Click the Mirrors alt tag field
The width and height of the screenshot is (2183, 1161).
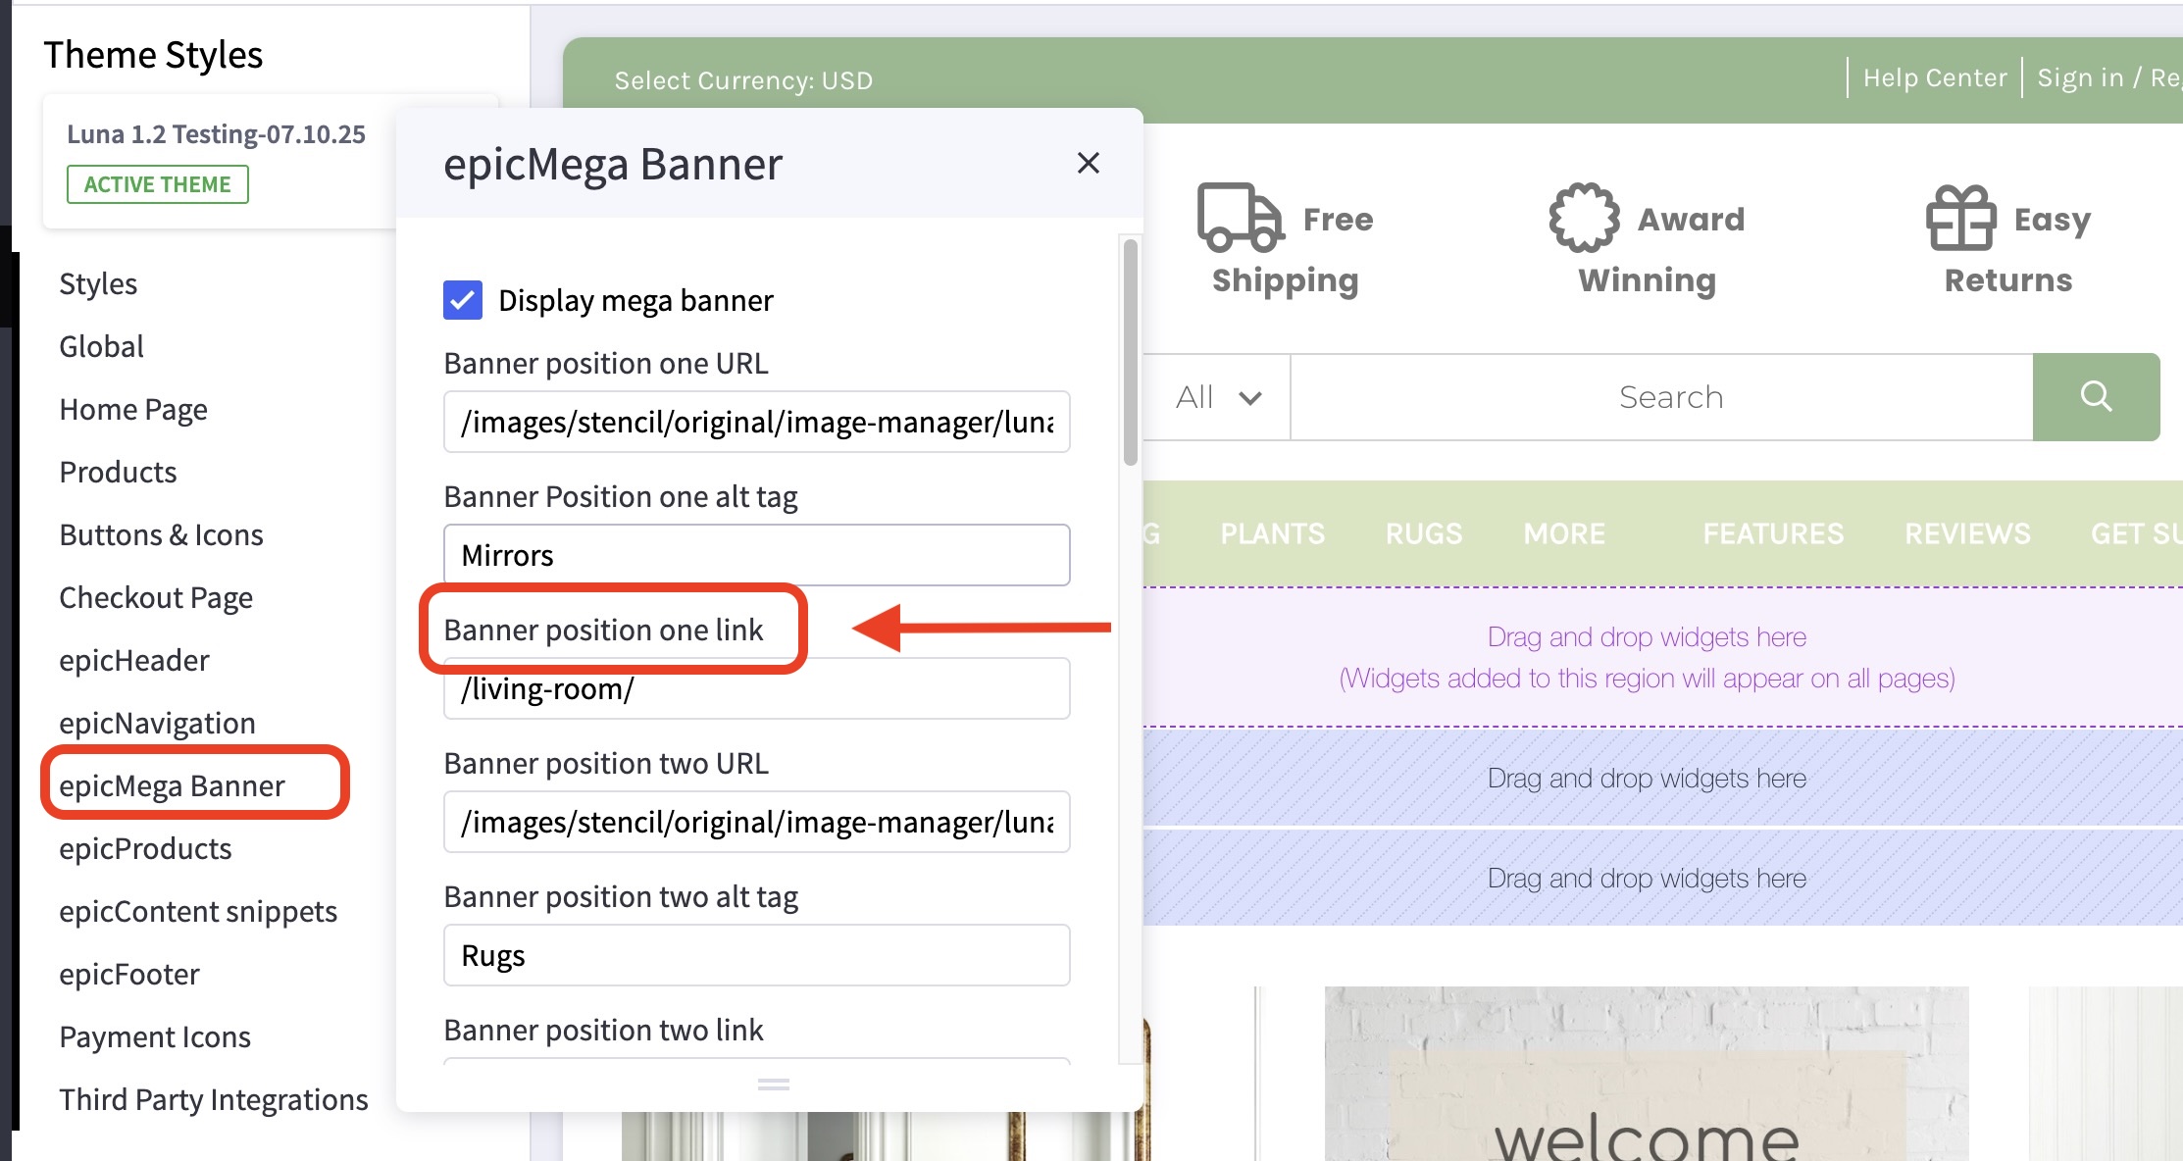click(x=755, y=555)
